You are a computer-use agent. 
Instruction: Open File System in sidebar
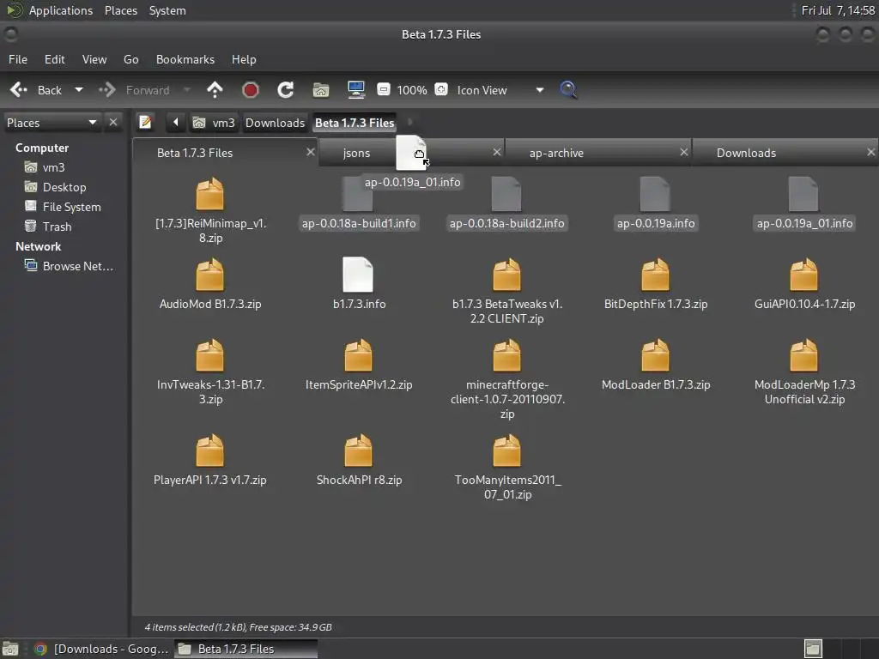click(x=72, y=207)
